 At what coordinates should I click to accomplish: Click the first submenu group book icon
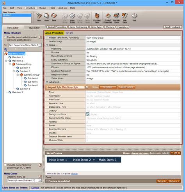[x=14, y=64]
